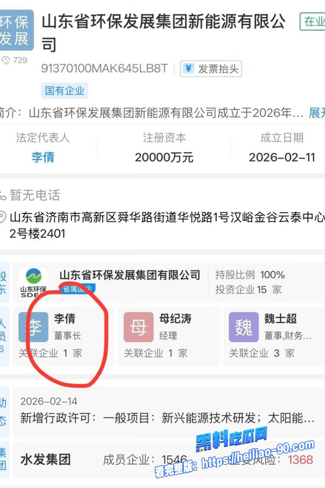Tap the 729 view count icon
Image resolution: width=325 pixels, height=488 pixels.
point(6,61)
